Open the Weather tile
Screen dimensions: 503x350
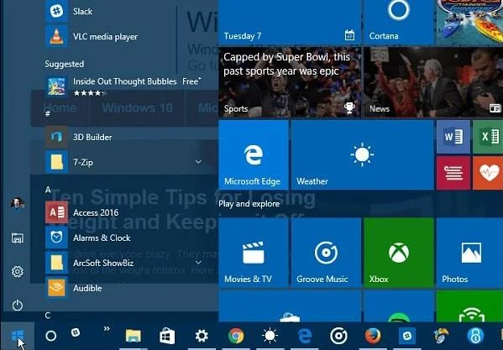pyautogui.click(x=362, y=154)
